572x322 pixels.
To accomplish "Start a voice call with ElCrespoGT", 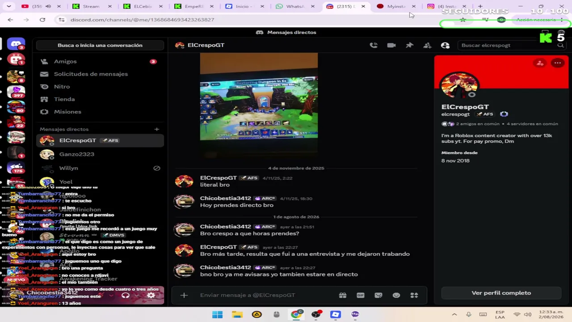I will click(x=374, y=45).
